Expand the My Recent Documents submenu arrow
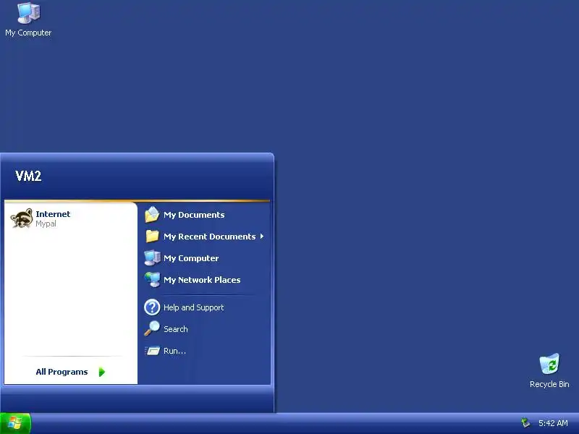This screenshot has width=579, height=434. point(262,237)
